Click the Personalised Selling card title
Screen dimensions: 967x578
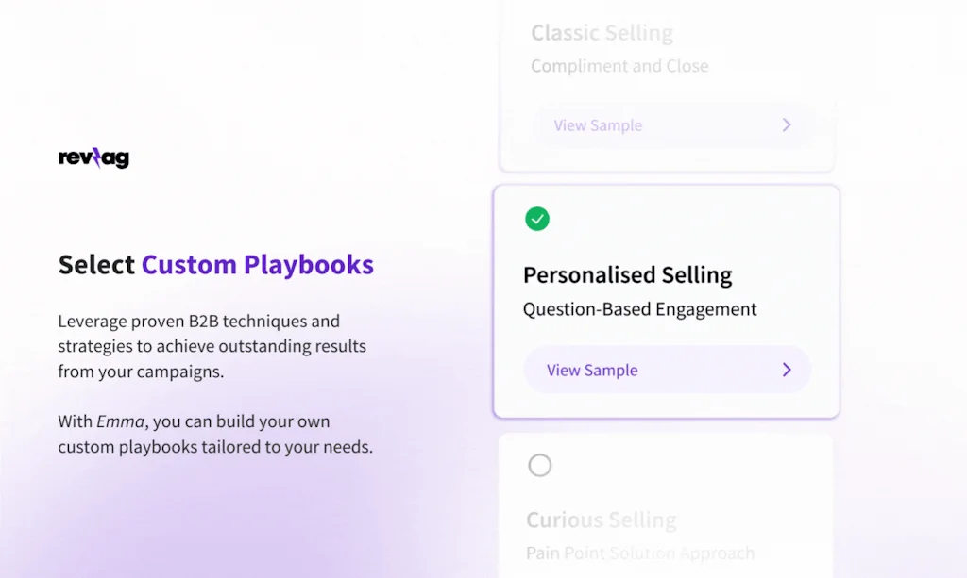pos(627,275)
